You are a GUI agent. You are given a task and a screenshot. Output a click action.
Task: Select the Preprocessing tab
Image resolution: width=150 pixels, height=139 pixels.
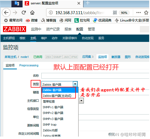pos(29,65)
